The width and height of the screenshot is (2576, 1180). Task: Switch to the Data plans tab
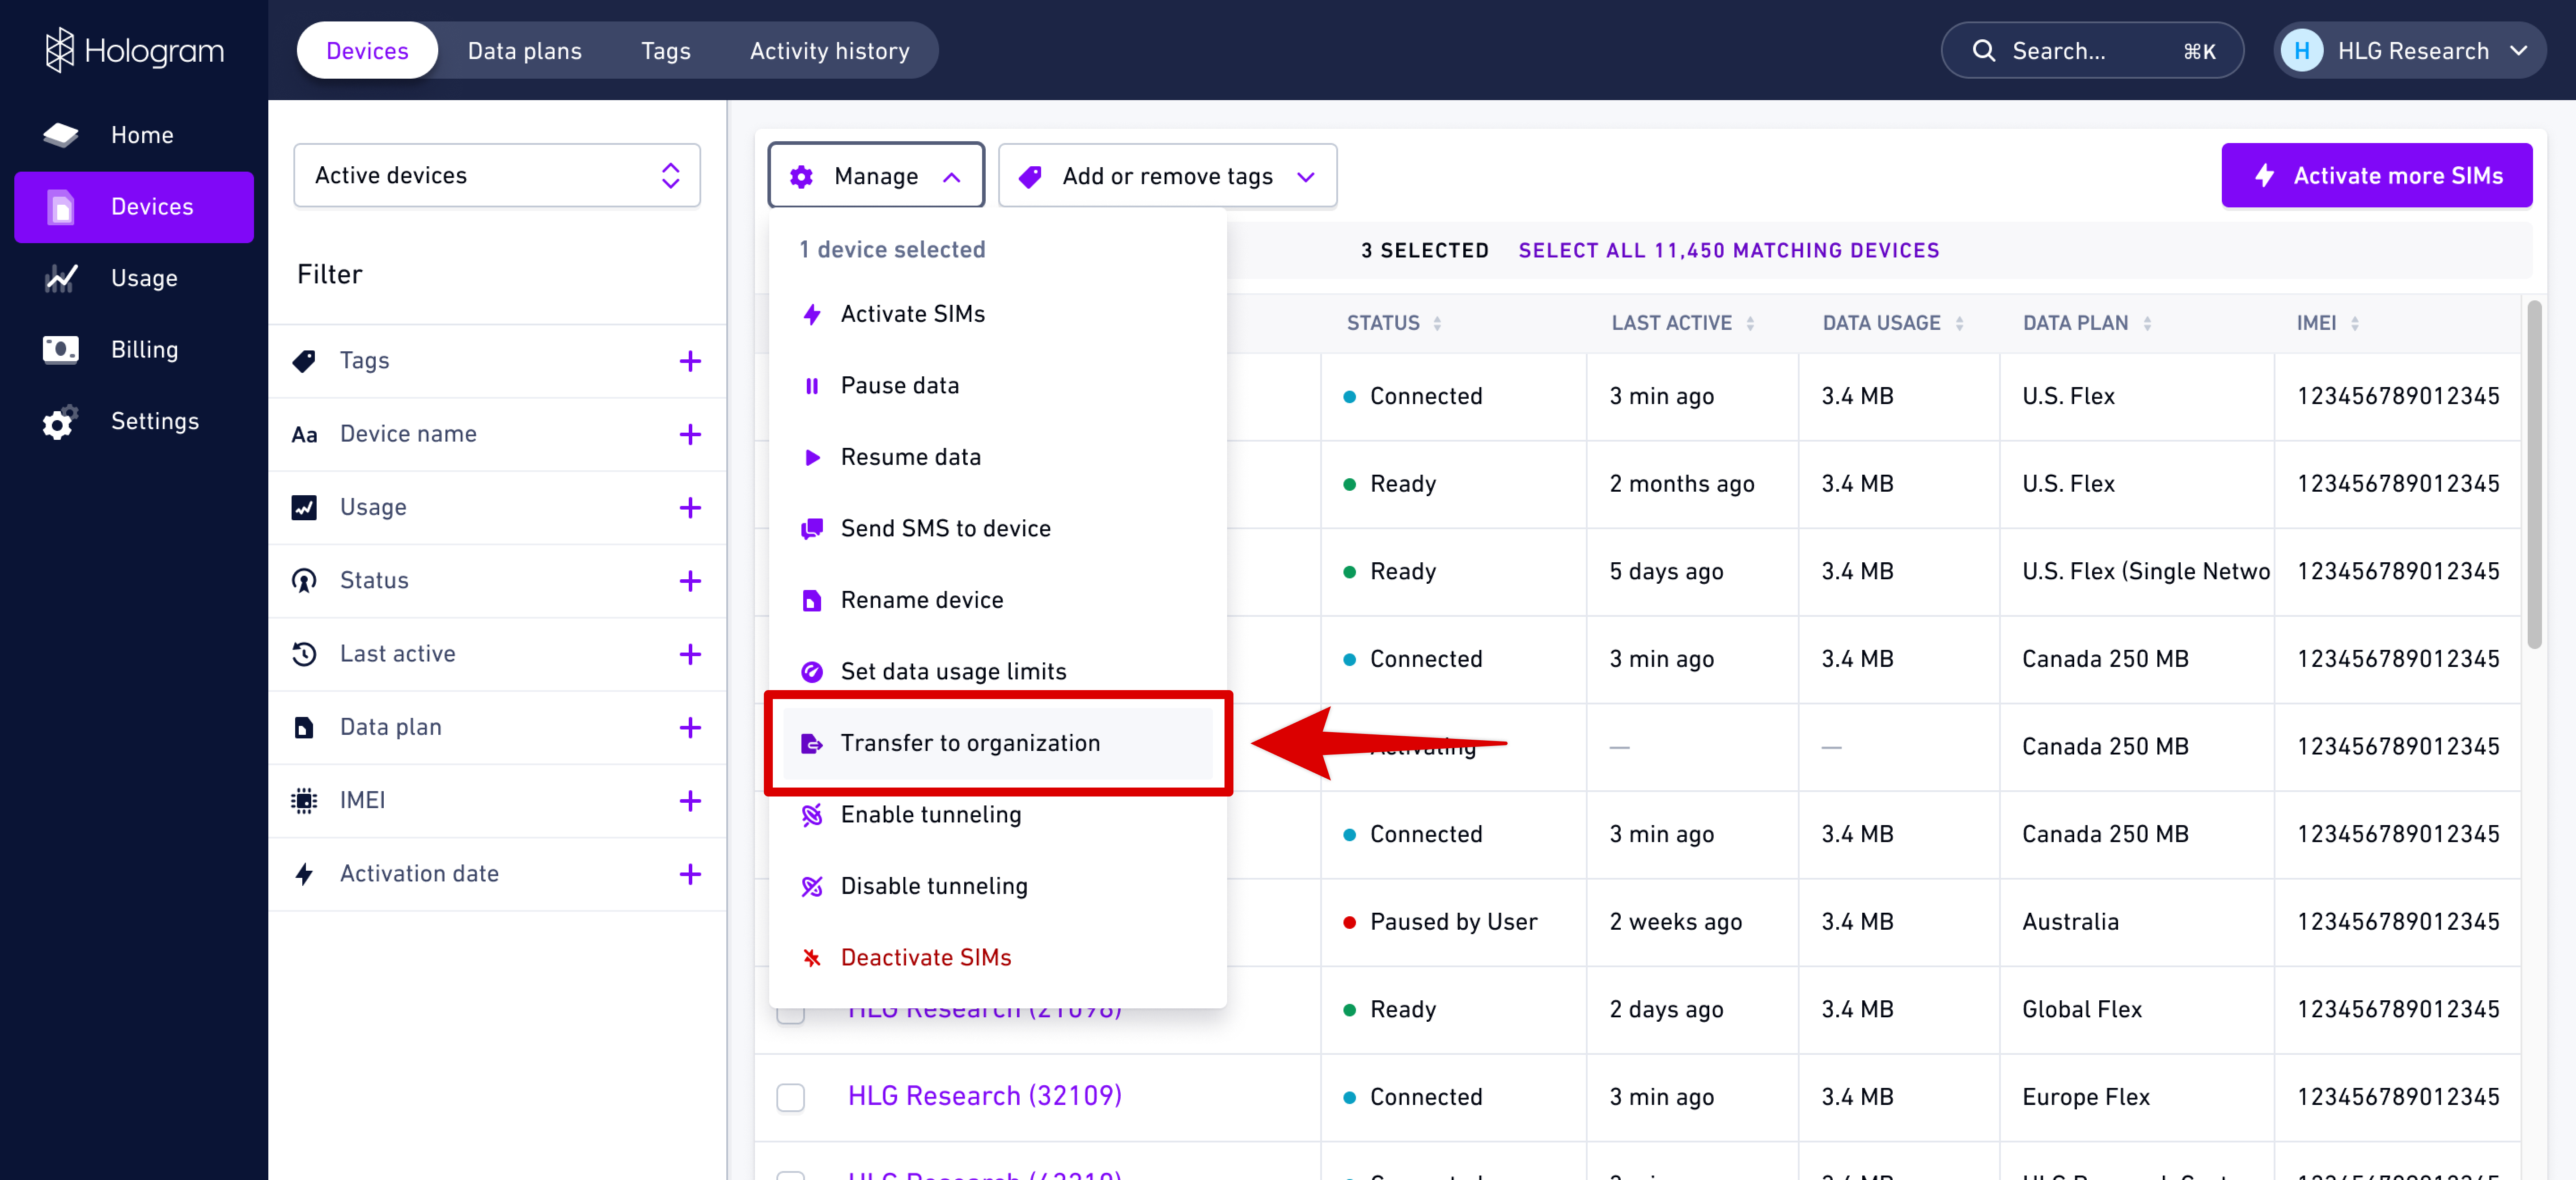(x=524, y=51)
